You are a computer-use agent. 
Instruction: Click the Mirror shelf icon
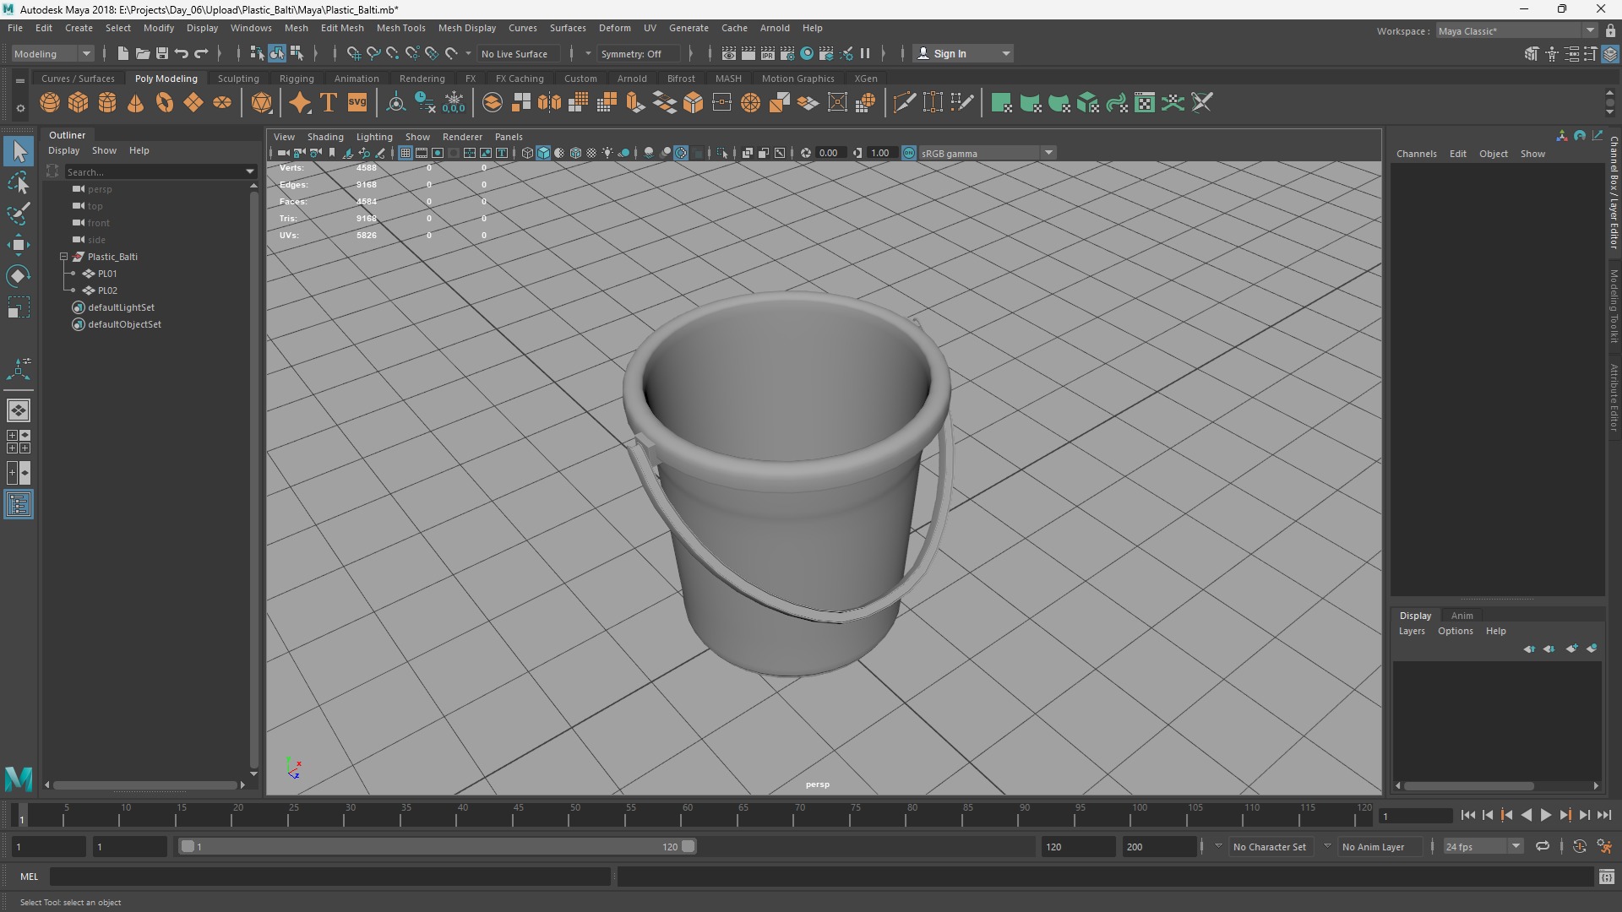point(550,103)
